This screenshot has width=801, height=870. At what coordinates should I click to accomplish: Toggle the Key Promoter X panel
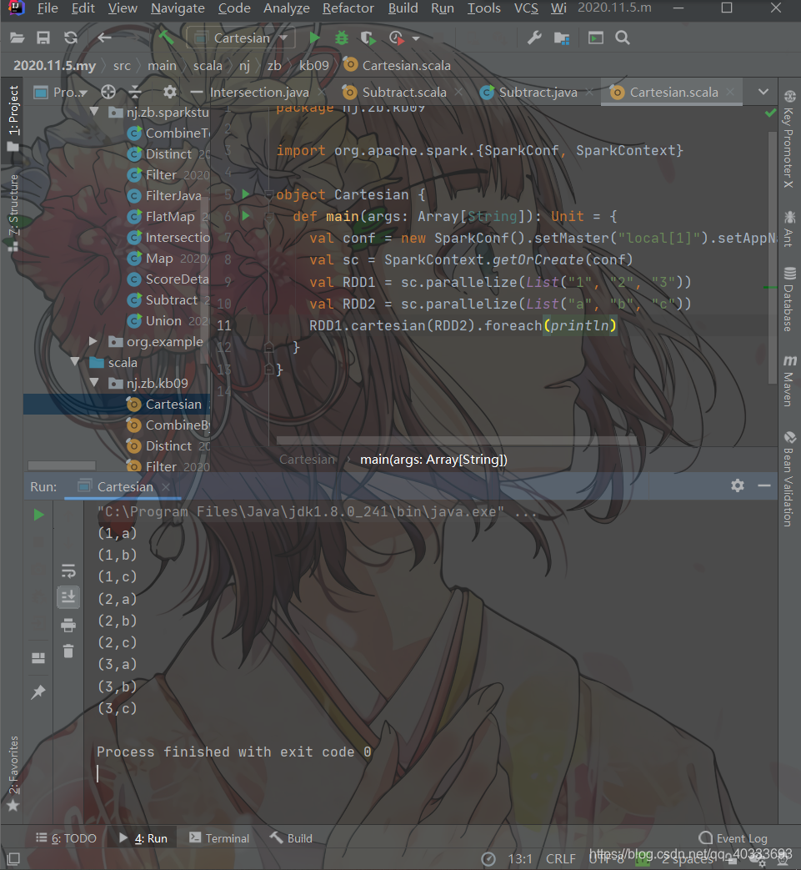click(x=788, y=138)
